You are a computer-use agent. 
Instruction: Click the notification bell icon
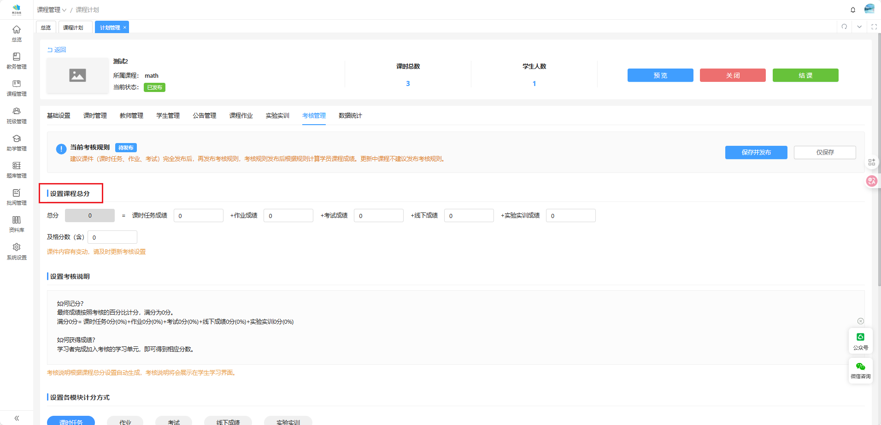pos(853,10)
